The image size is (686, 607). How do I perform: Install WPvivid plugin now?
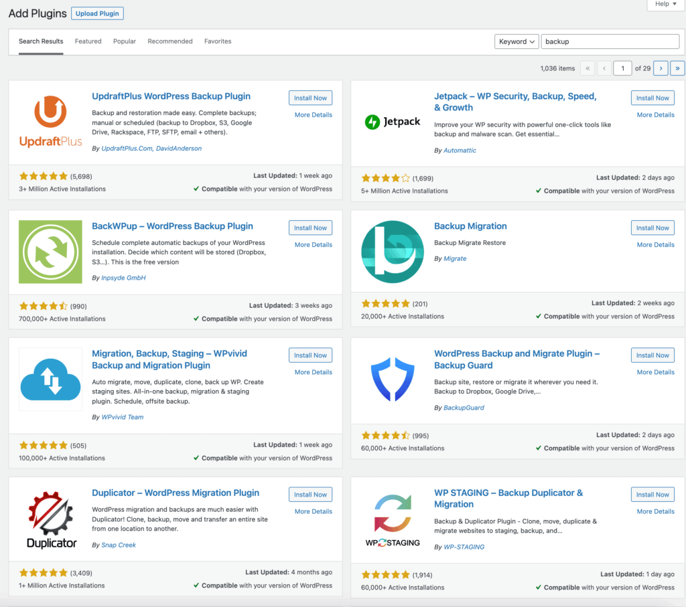tap(310, 355)
